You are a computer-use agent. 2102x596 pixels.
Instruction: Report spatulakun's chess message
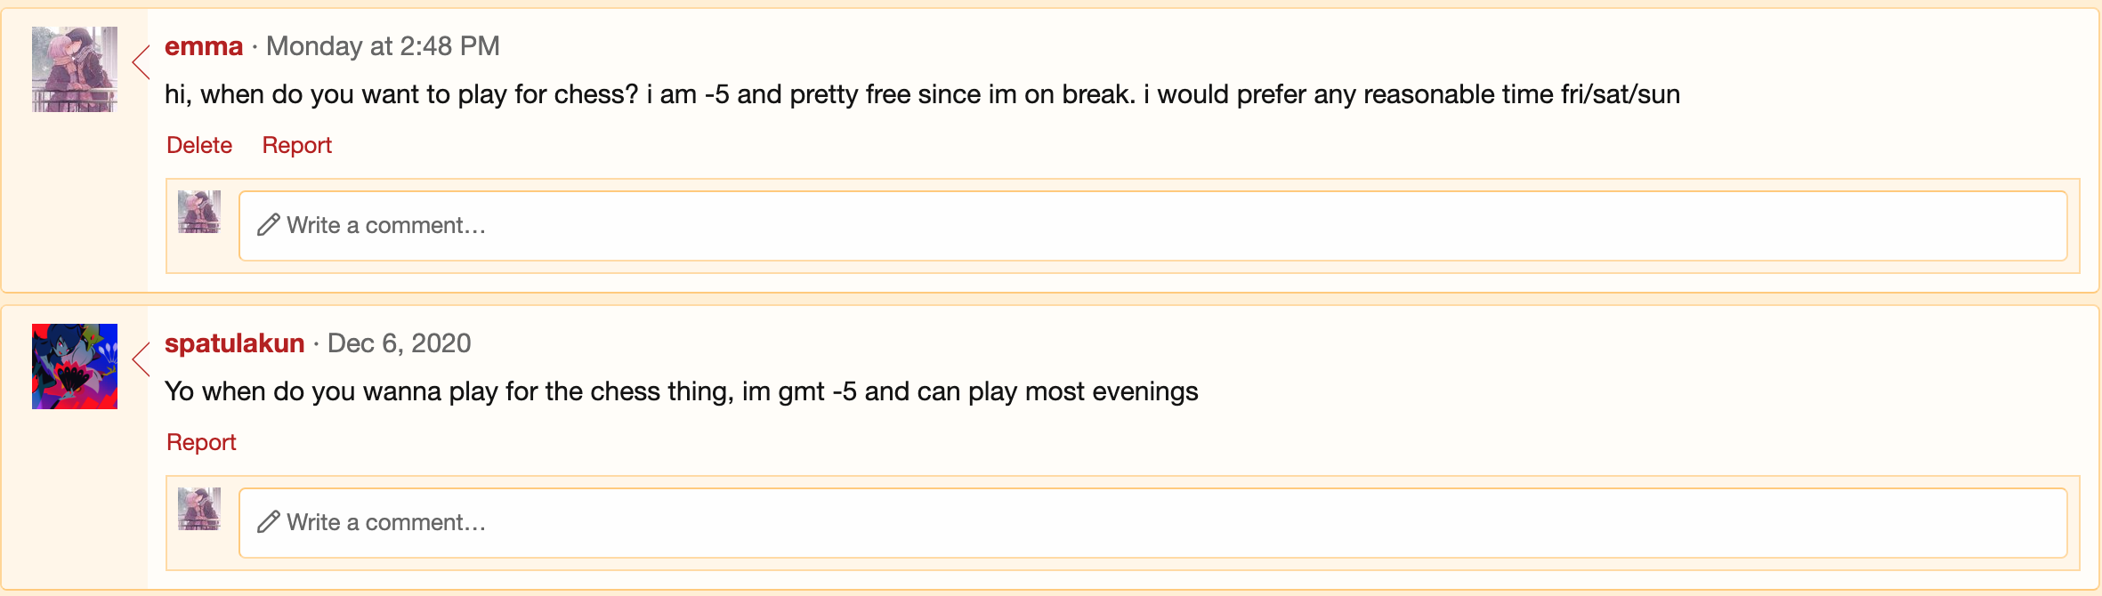pyautogui.click(x=201, y=442)
